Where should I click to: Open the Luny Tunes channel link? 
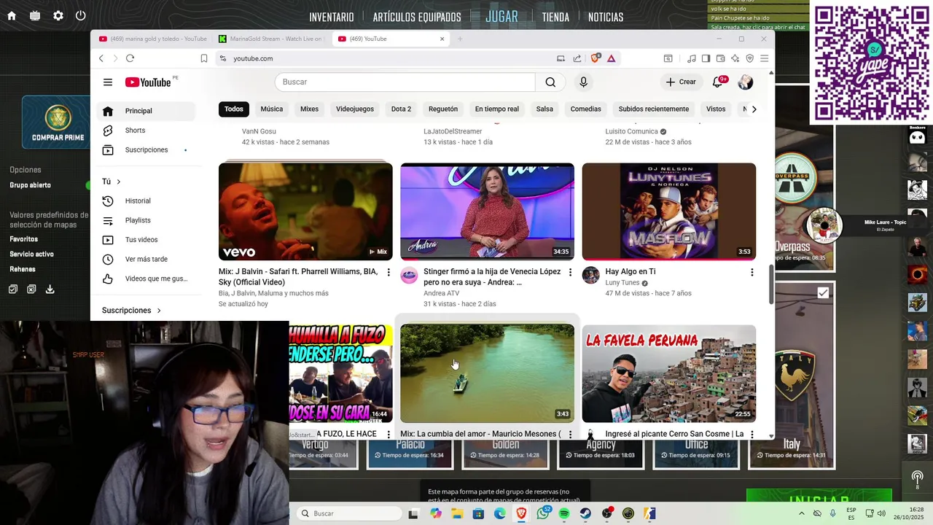[x=622, y=283]
